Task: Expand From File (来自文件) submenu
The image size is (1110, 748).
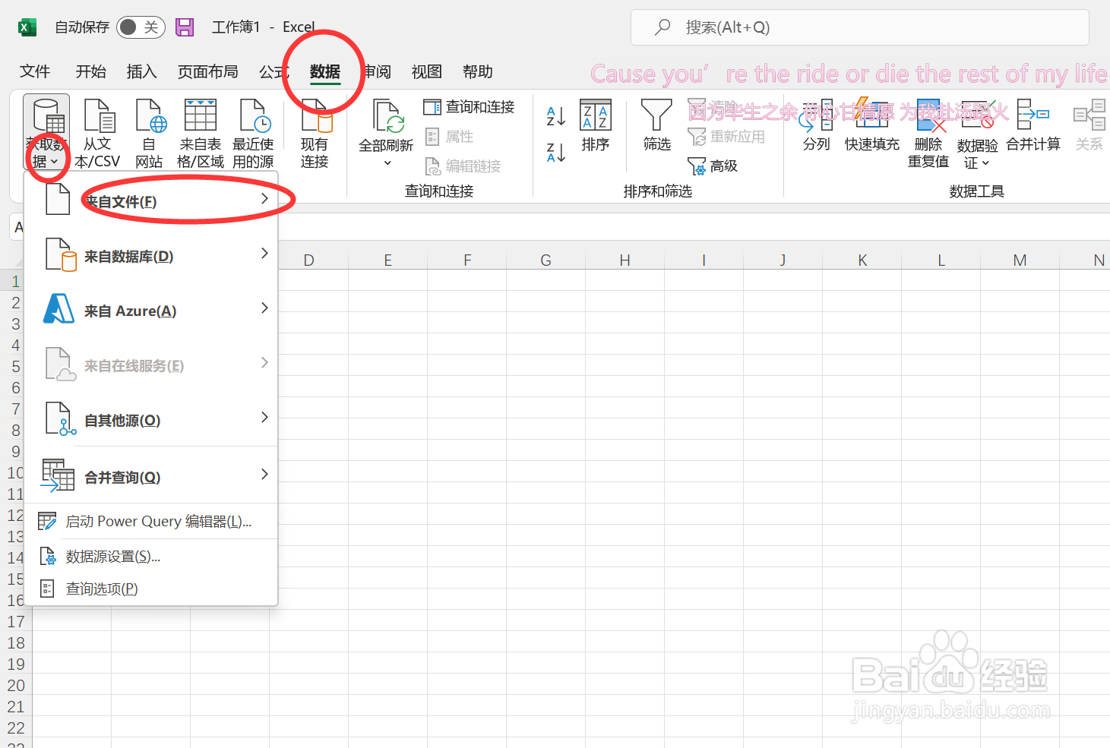Action: pos(151,201)
